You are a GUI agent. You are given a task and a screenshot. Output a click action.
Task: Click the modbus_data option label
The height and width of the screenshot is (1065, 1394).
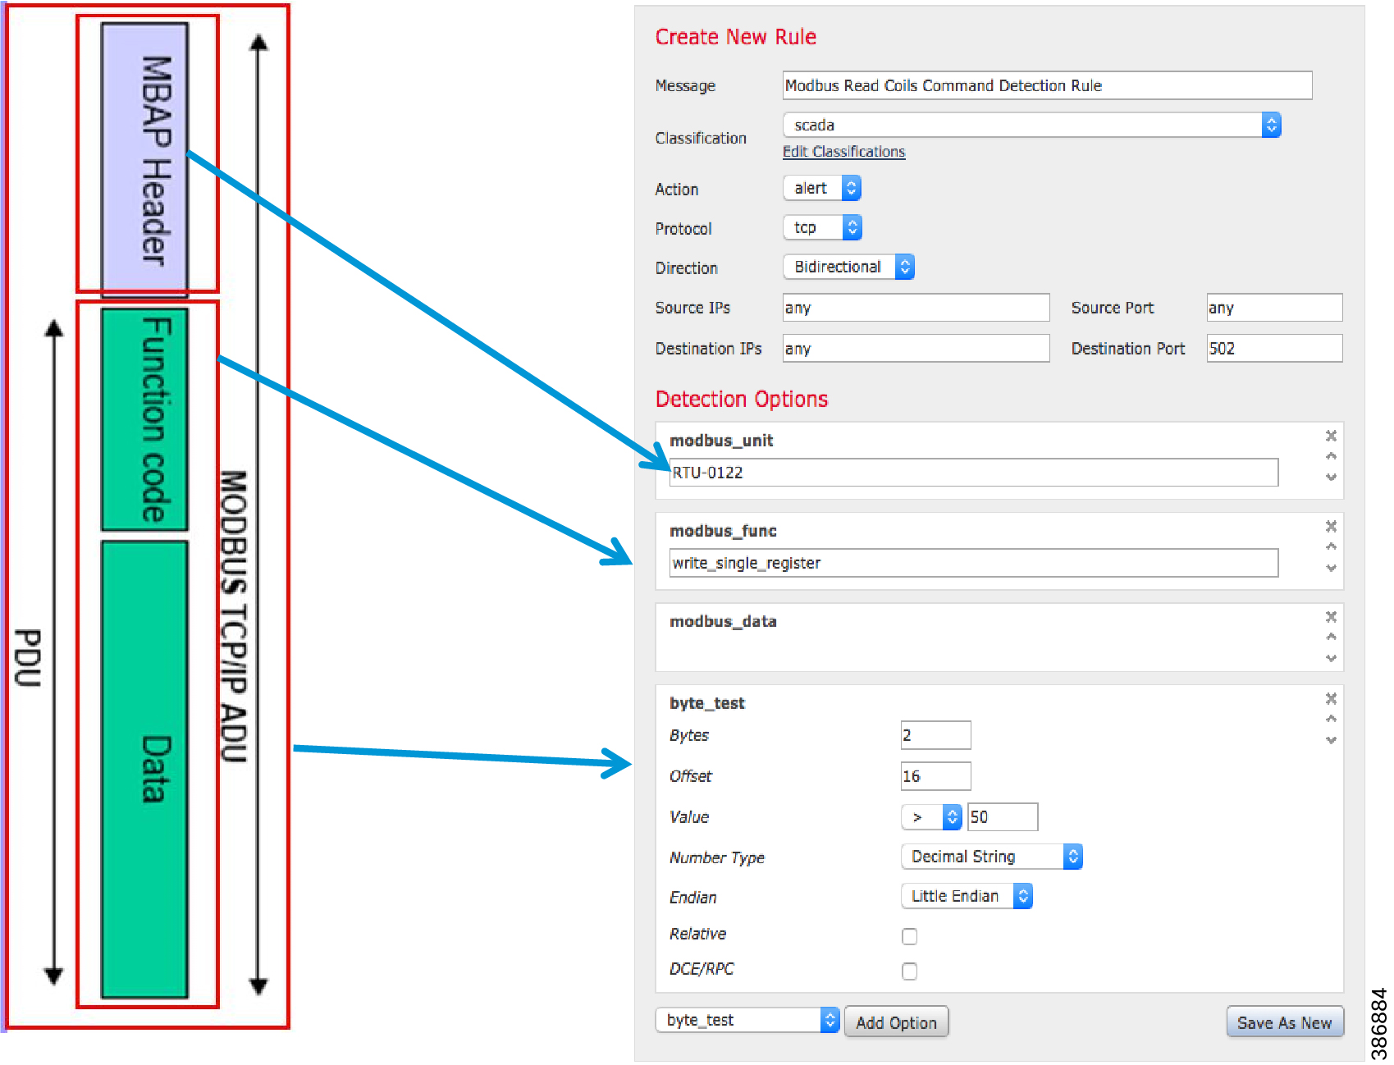pos(723,621)
